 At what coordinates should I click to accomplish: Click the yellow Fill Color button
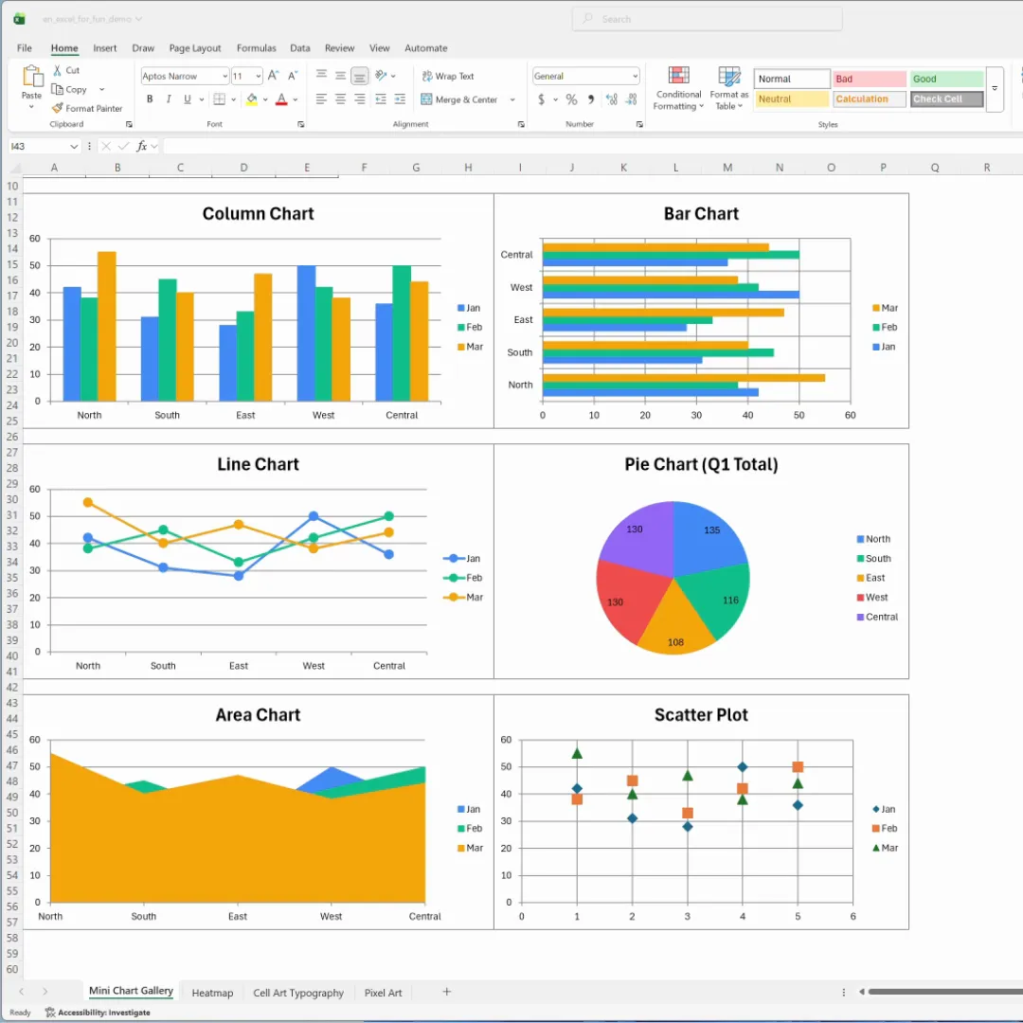251,99
